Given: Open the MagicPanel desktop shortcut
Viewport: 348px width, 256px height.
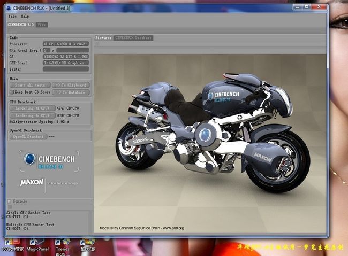Looking at the screenshot, I should [37, 245].
